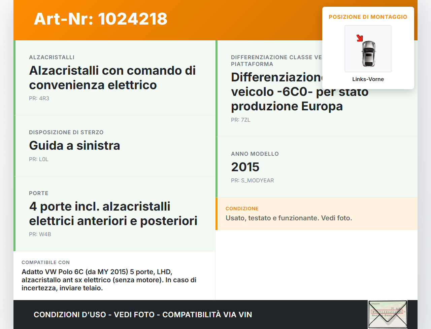
Task: Select the Anno Modello 2015 value
Action: pyautogui.click(x=245, y=167)
